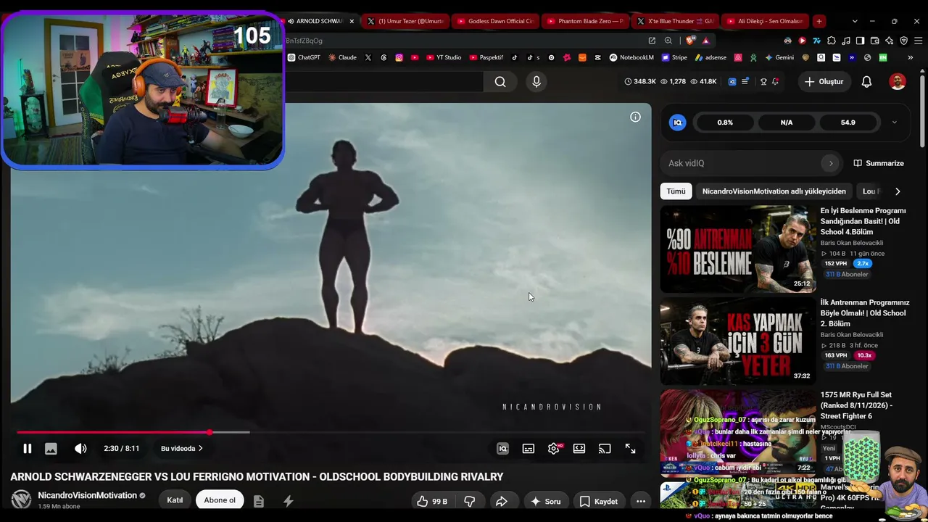The image size is (928, 522).
Task: Open the adsense bookmark
Action: coord(710,57)
